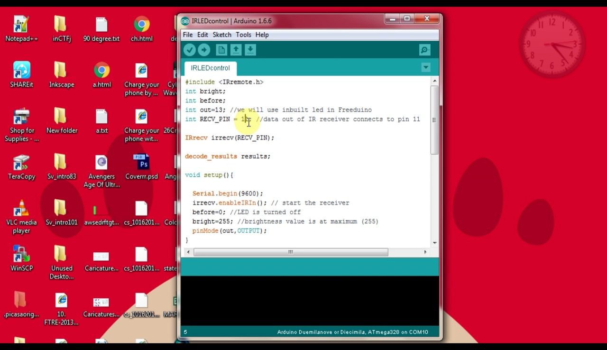
Task: Open the Sketch menu
Action: [x=221, y=35]
